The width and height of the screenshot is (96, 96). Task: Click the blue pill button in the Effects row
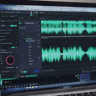coord(16,26)
